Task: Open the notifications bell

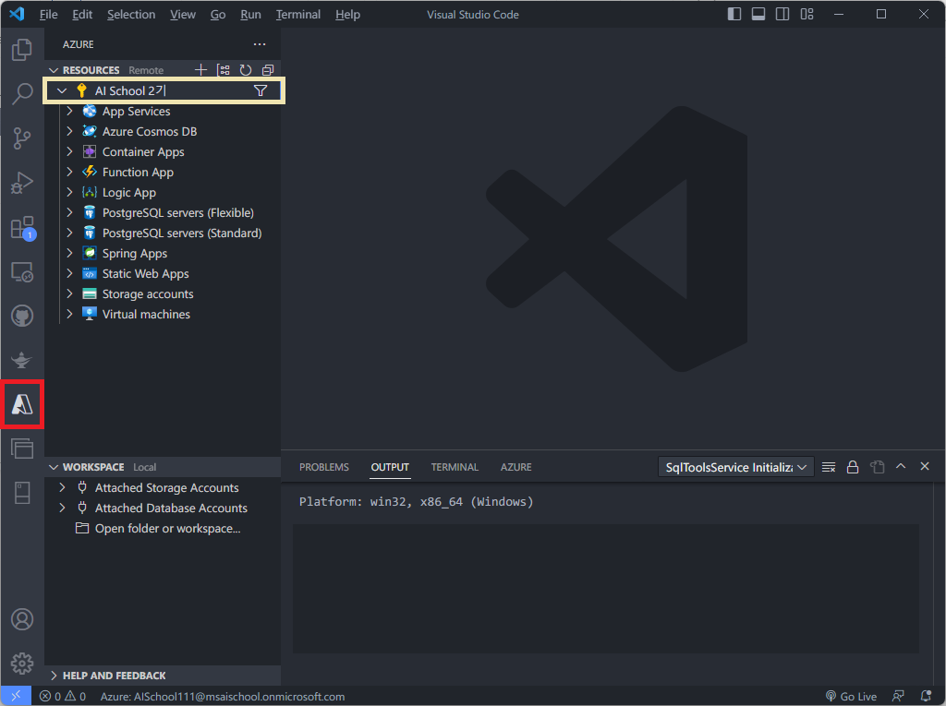Action: (x=926, y=697)
